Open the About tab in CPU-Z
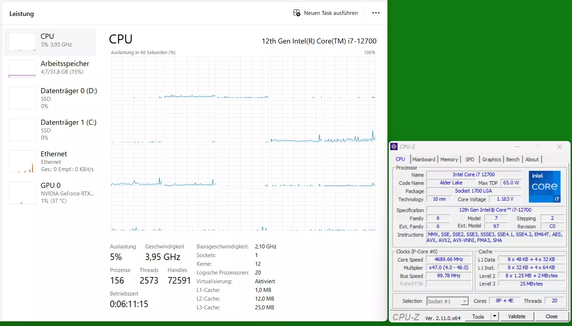This screenshot has height=326, width=572. (532, 159)
